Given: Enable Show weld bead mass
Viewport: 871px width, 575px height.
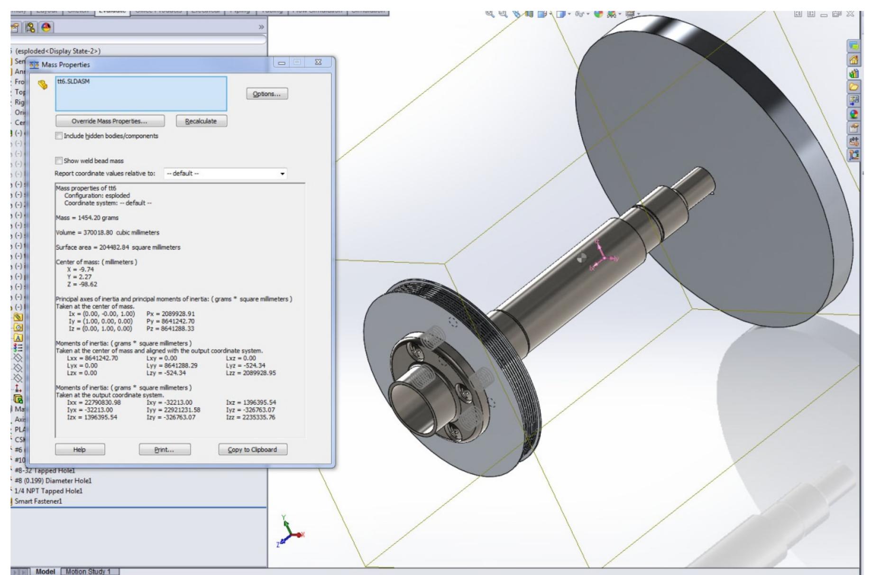Looking at the screenshot, I should point(59,161).
